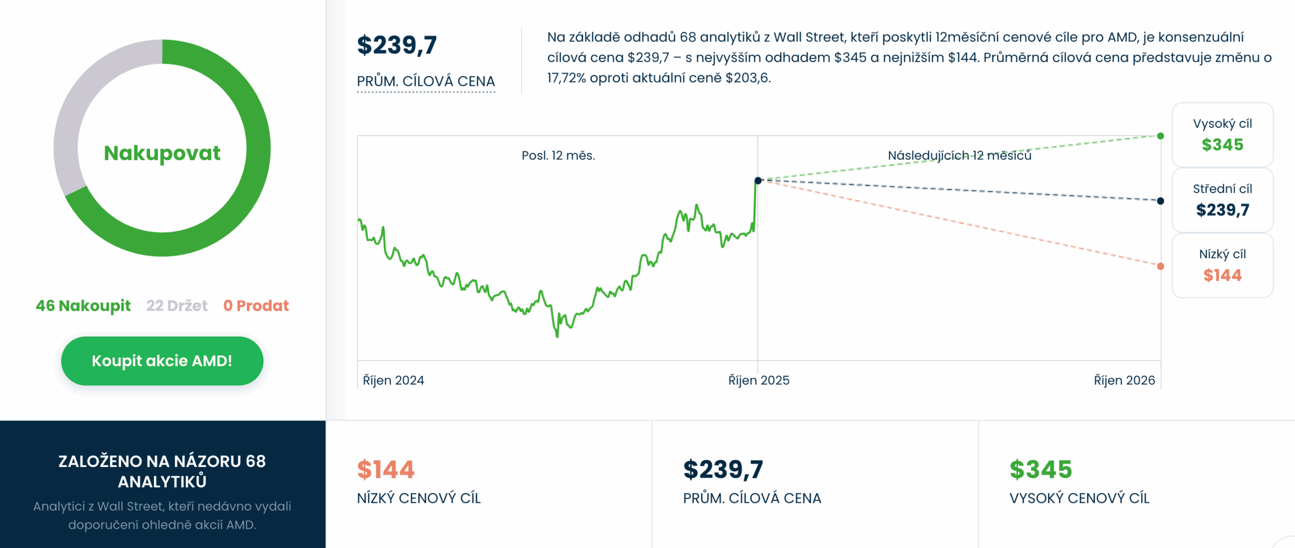Click the current price dot on the chart
This screenshot has width=1295, height=548.
click(x=758, y=180)
